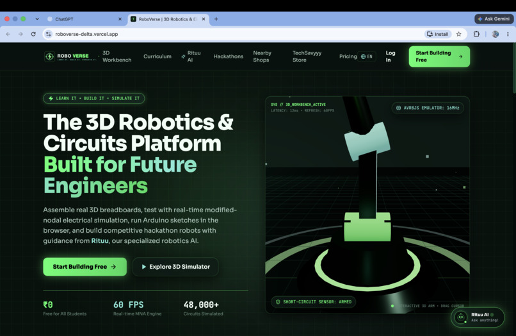Click header Start Building Free button
Viewport: 516px width, 336px height.
[x=439, y=56]
